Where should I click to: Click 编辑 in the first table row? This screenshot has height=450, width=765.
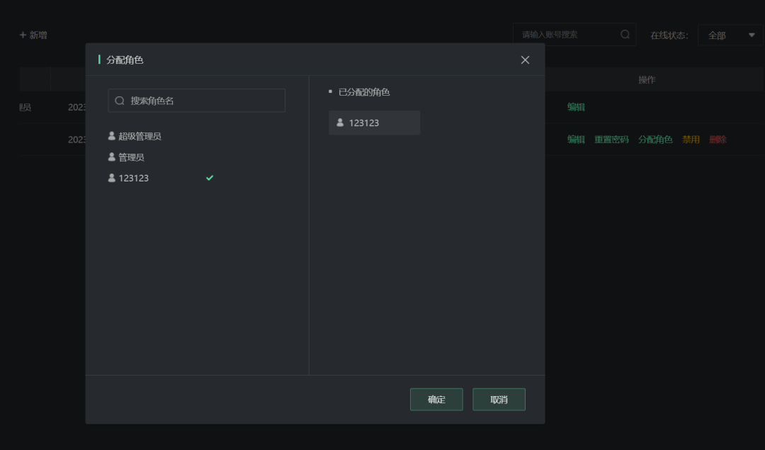[576, 107]
